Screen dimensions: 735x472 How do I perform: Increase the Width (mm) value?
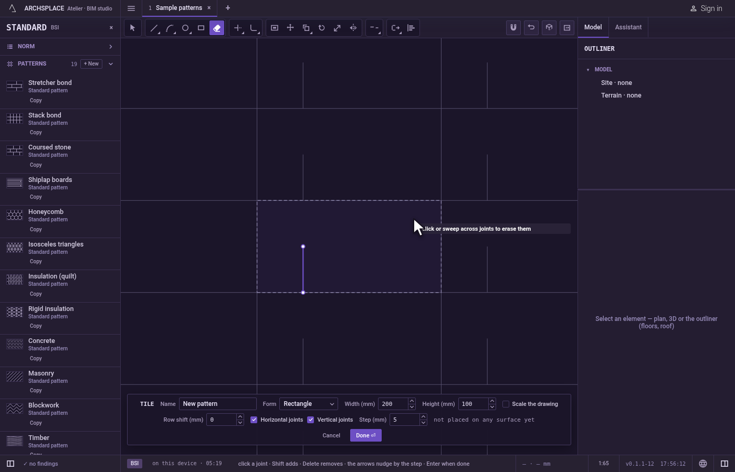click(x=412, y=401)
